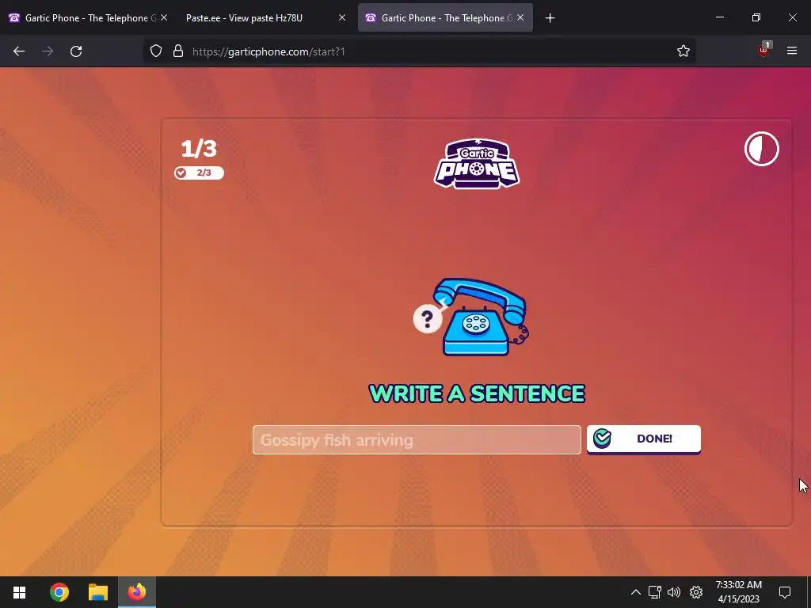Close the active Gartic Phone tab

coord(520,17)
